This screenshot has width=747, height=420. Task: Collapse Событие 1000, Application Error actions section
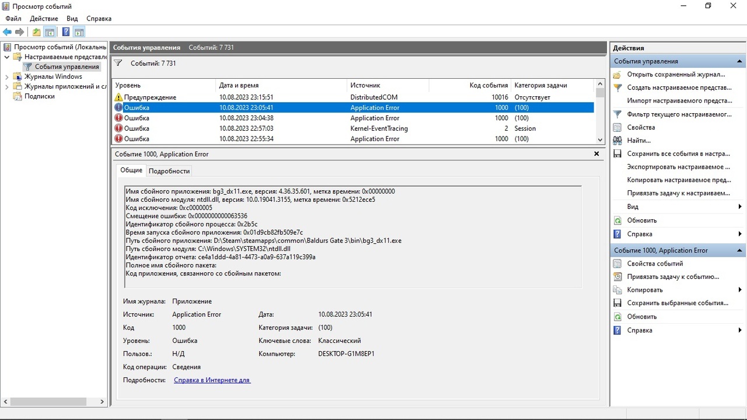740,250
